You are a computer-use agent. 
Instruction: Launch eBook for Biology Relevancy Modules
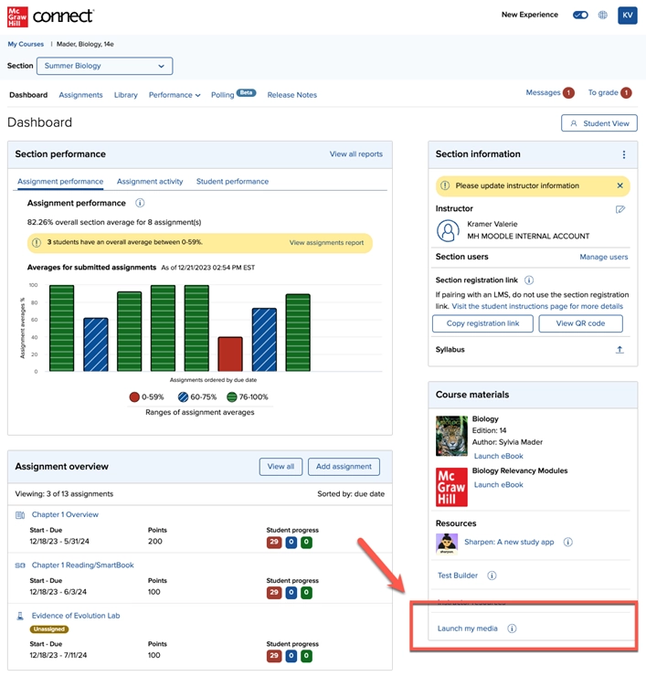coord(499,485)
